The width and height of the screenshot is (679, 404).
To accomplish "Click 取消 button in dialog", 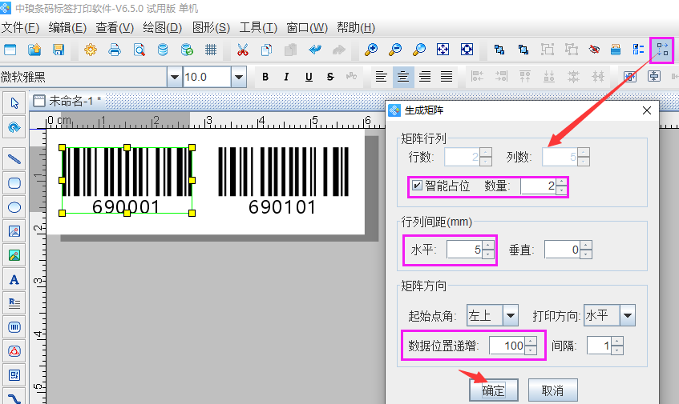I will point(552,390).
